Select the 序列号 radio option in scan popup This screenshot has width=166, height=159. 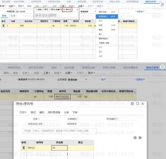pos(67,10)
